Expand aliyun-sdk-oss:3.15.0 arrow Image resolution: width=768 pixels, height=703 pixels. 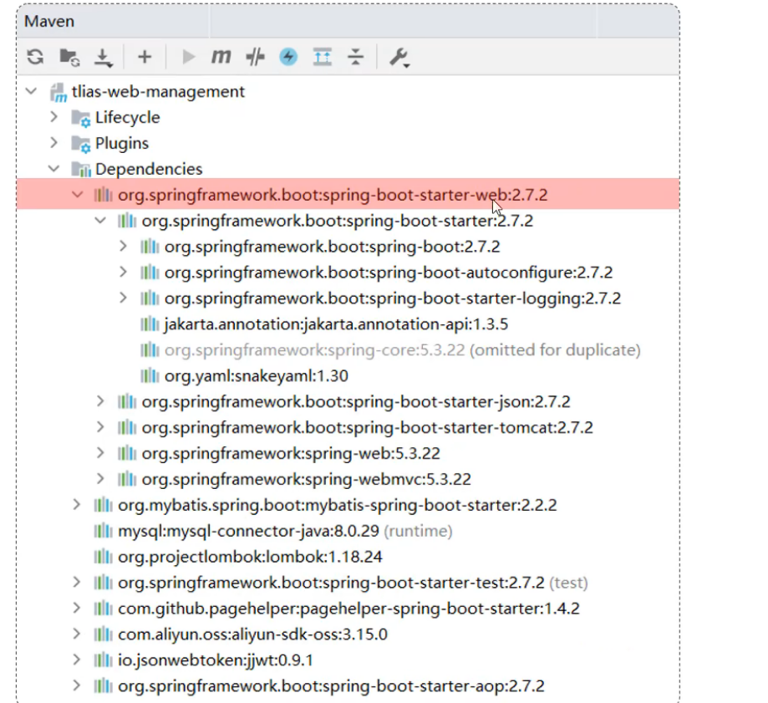(77, 634)
